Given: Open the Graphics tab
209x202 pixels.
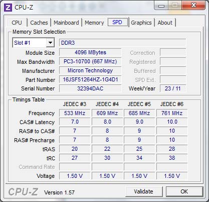Looking at the screenshot, I should (x=141, y=23).
